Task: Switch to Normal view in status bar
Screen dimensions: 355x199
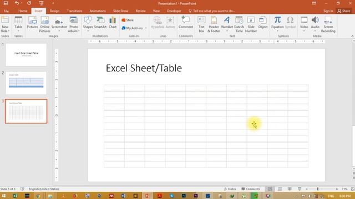Action: 270,189
